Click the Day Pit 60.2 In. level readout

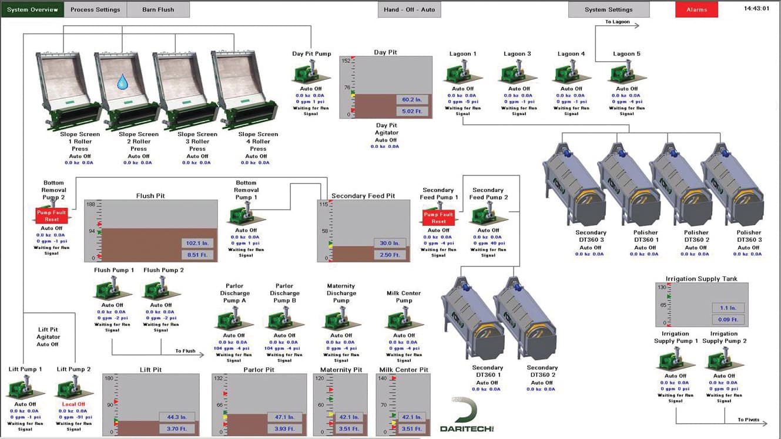(x=412, y=99)
